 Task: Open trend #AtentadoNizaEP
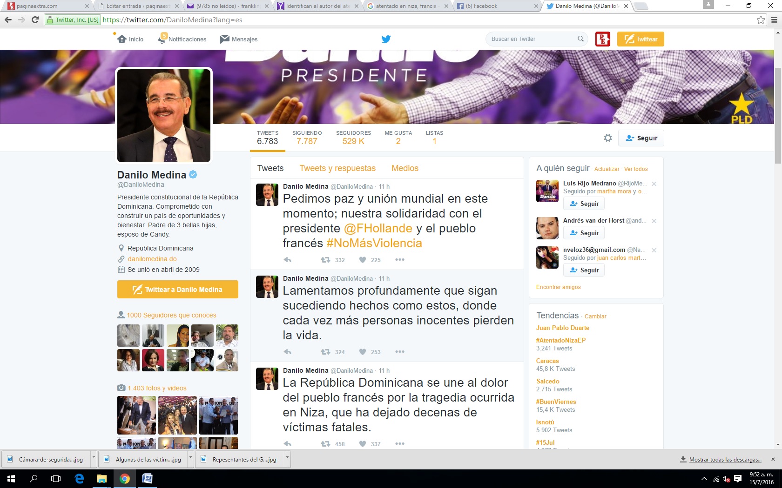click(561, 340)
